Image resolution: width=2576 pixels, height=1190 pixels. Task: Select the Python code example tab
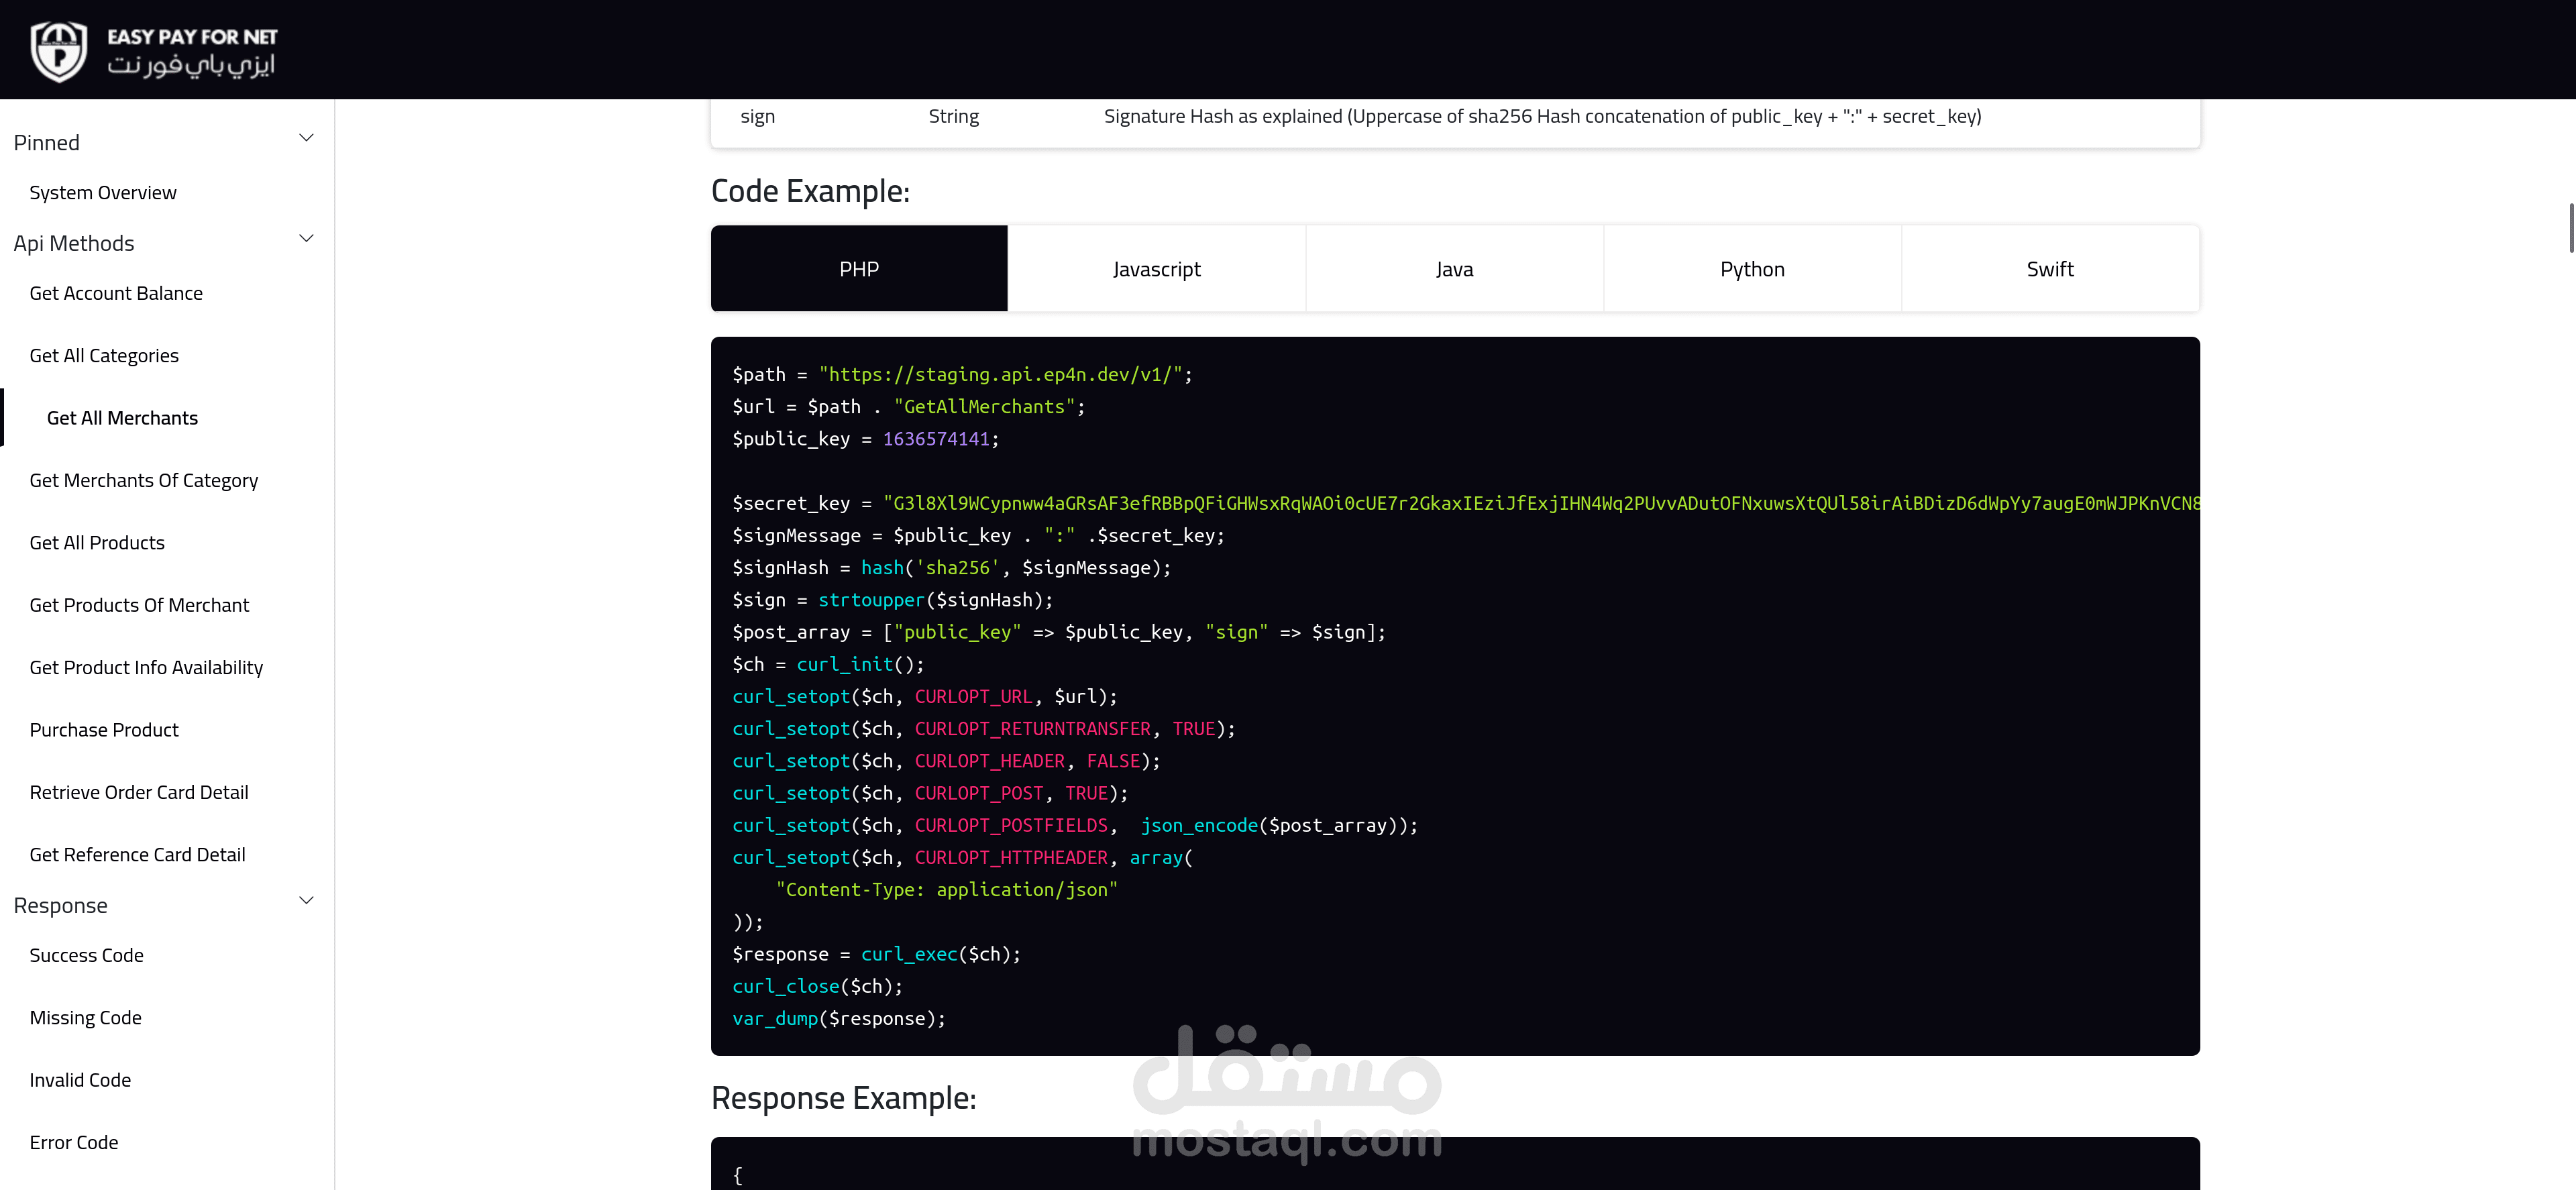1751,269
